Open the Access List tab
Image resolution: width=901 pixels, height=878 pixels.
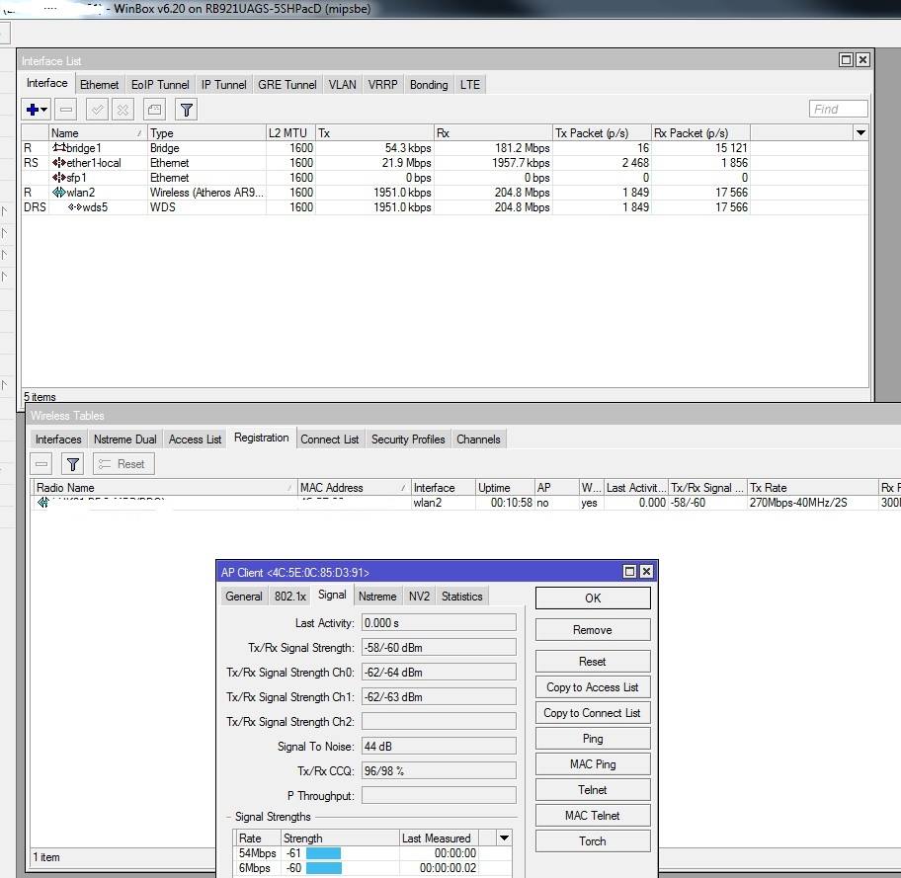[195, 439]
